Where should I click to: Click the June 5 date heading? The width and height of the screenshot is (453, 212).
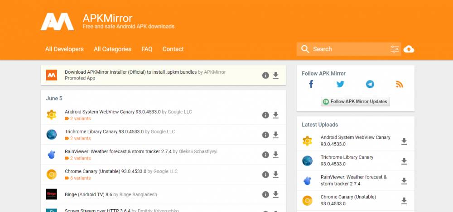tap(54, 99)
